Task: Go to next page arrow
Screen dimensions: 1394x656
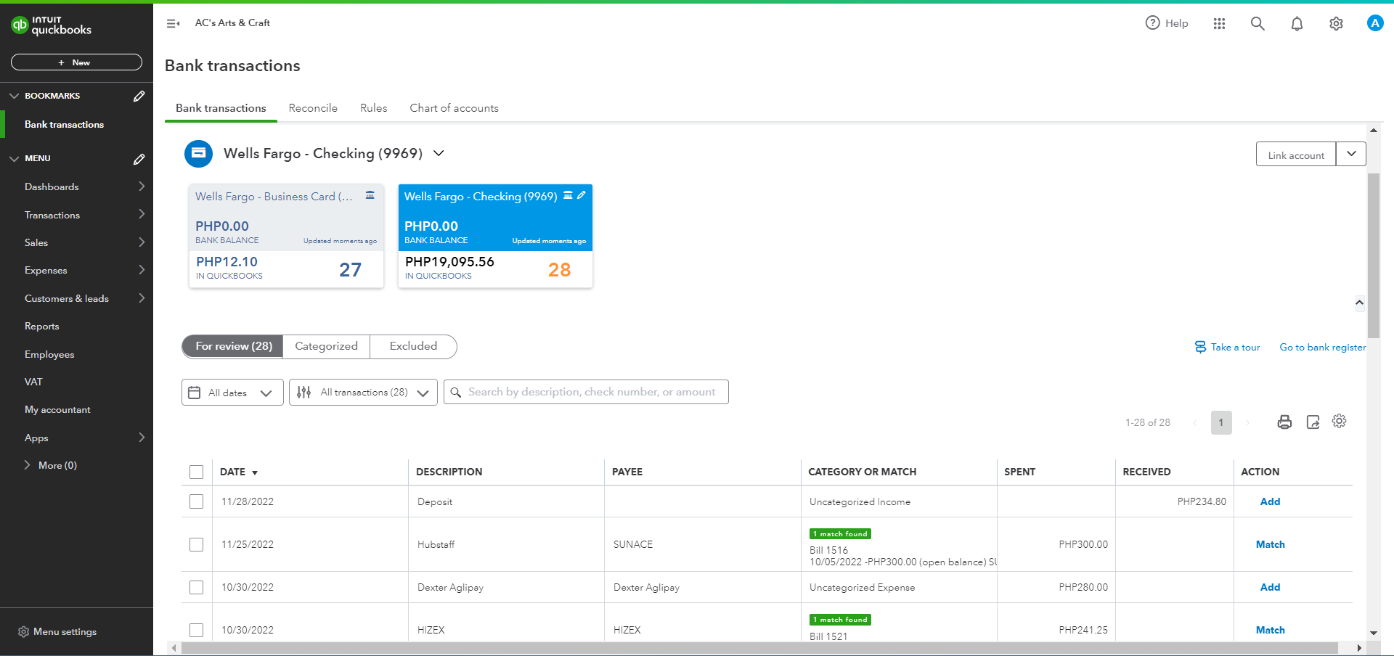Action: point(1248,422)
